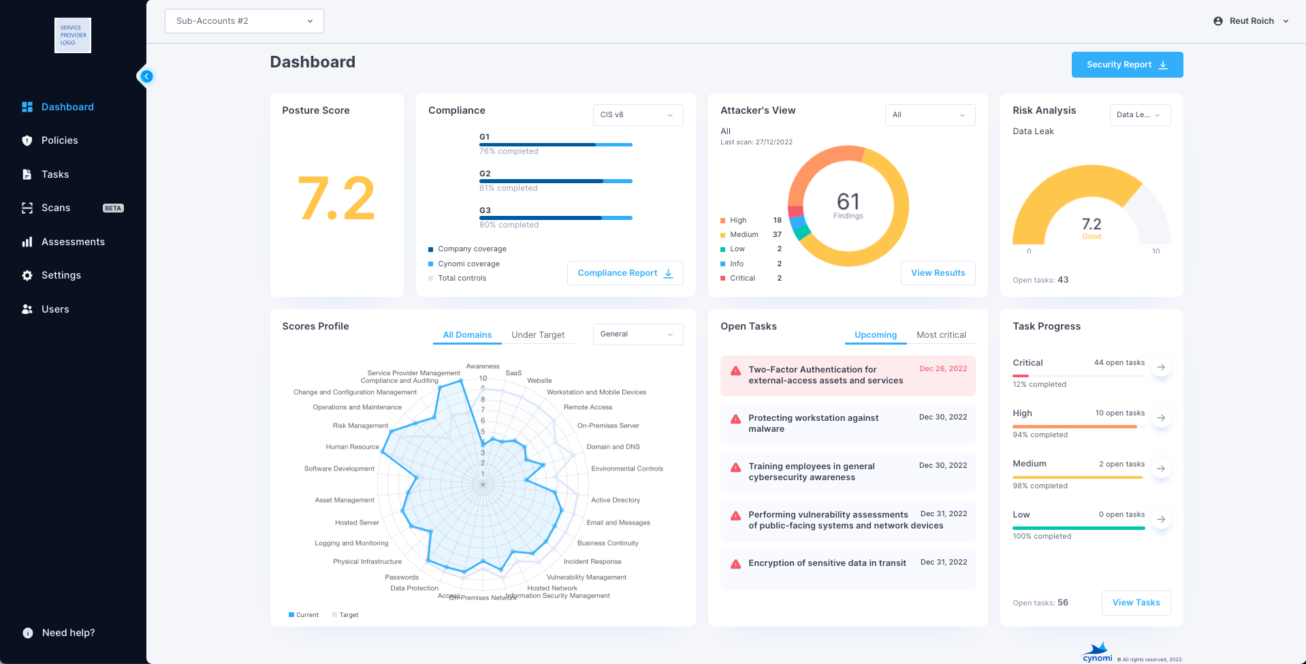This screenshot has width=1306, height=664.
Task: Open the Two-Factor Authentication task entry
Action: click(x=847, y=375)
